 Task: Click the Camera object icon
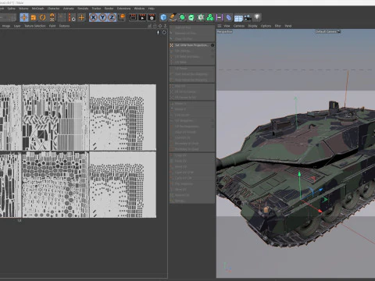pyautogui.click(x=248, y=18)
